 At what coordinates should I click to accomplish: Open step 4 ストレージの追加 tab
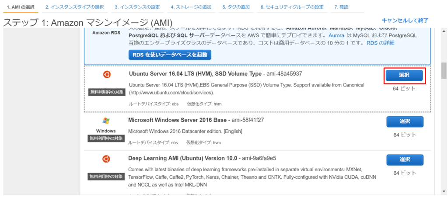tap(191, 7)
